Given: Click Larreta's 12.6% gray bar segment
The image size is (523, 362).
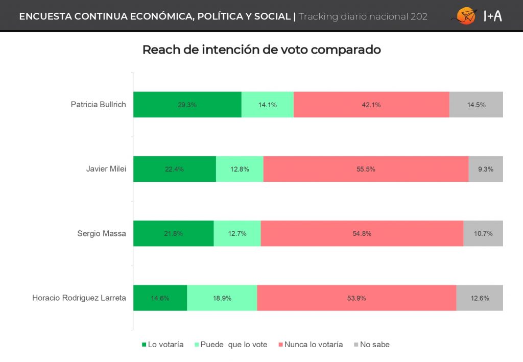Looking at the screenshot, I should pos(480,298).
